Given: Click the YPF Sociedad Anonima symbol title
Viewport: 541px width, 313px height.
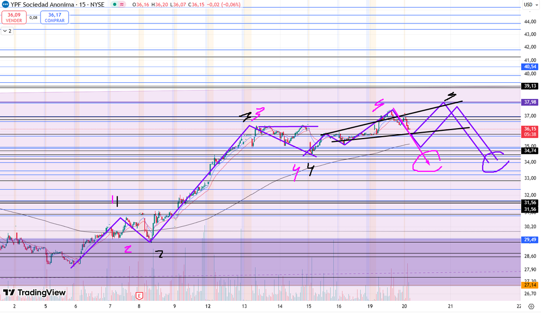Looking at the screenshot, I should [41, 4].
